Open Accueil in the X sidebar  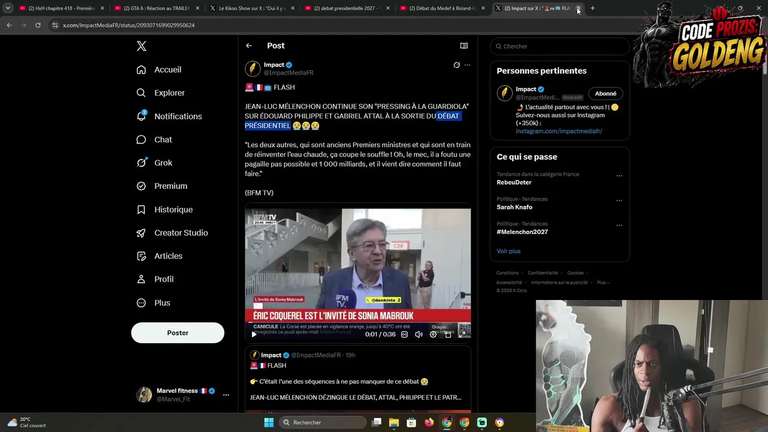(x=159, y=70)
